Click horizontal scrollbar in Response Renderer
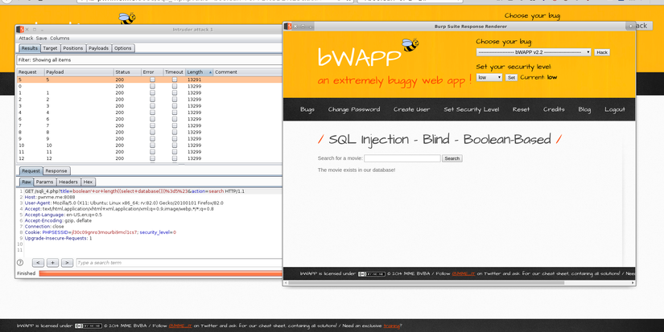Screen dimensions: 664x332 (x=426, y=283)
